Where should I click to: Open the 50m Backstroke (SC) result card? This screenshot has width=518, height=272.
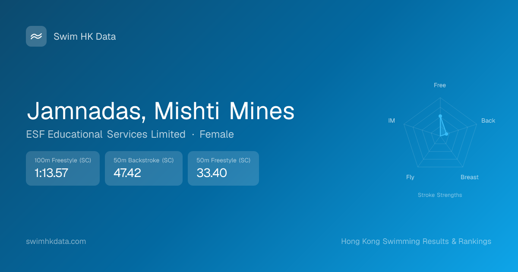[x=143, y=168]
